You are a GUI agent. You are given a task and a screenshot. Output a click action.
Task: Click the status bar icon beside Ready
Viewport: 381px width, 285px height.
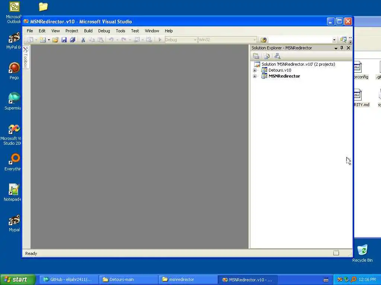point(336,253)
